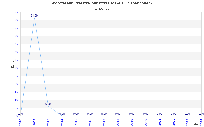
Task: Click the 0.00 value above 2017
Action: pyautogui.click(x=104, y=114)
